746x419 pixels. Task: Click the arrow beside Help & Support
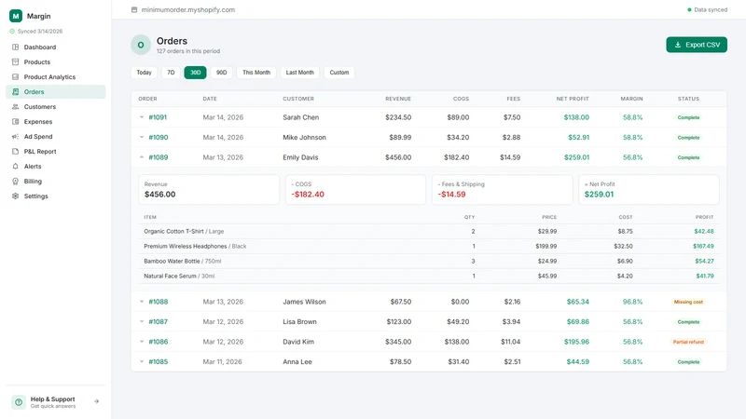[97, 401]
